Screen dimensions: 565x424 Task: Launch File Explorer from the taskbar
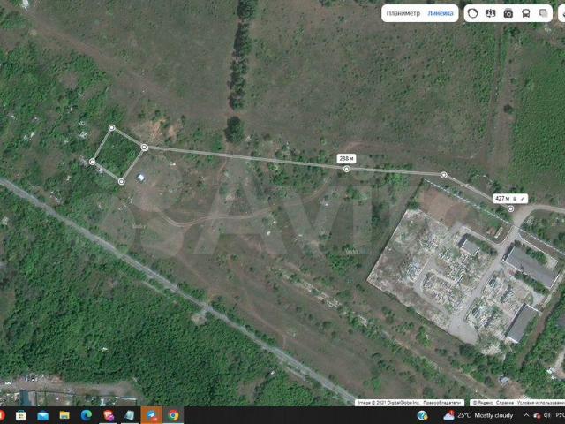point(64,416)
